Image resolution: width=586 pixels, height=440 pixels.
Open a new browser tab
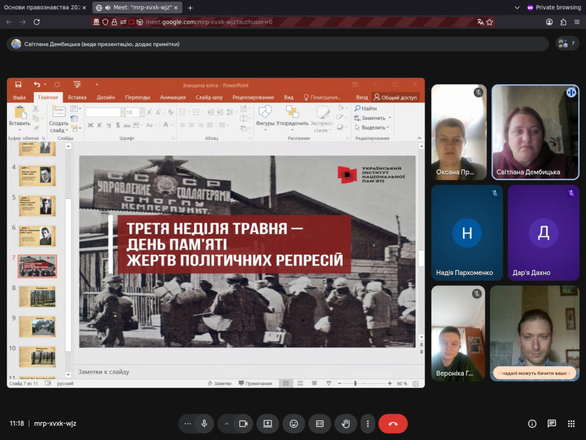pyautogui.click(x=190, y=7)
